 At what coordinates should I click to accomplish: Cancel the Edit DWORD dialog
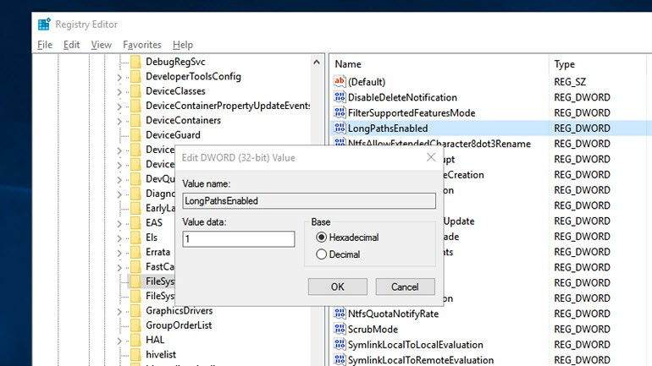click(x=405, y=287)
